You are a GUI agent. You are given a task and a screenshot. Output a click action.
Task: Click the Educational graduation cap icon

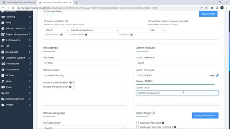click(x=3, y=70)
